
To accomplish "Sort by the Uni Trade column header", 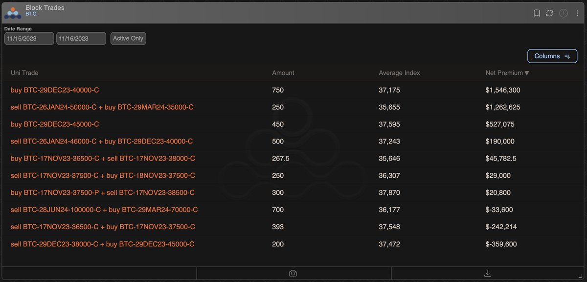I will click(x=24, y=73).
